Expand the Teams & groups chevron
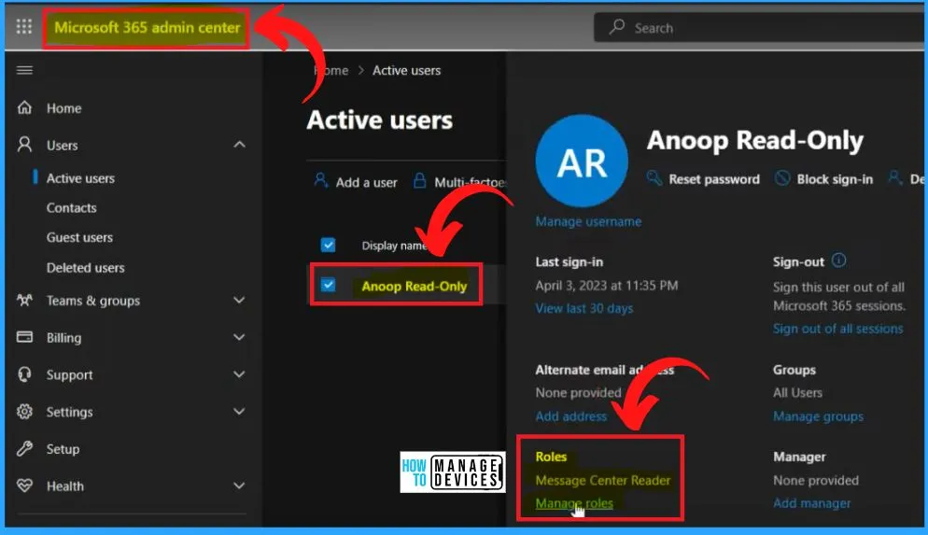The width and height of the screenshot is (928, 535). pos(239,300)
